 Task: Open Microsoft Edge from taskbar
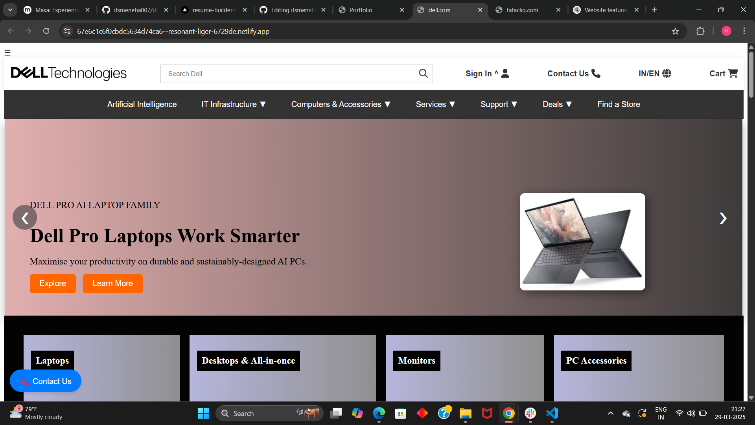[x=379, y=413]
